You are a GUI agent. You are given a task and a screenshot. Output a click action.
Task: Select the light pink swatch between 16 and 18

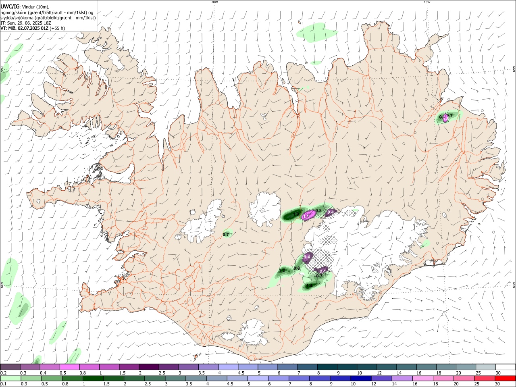(423, 378)
